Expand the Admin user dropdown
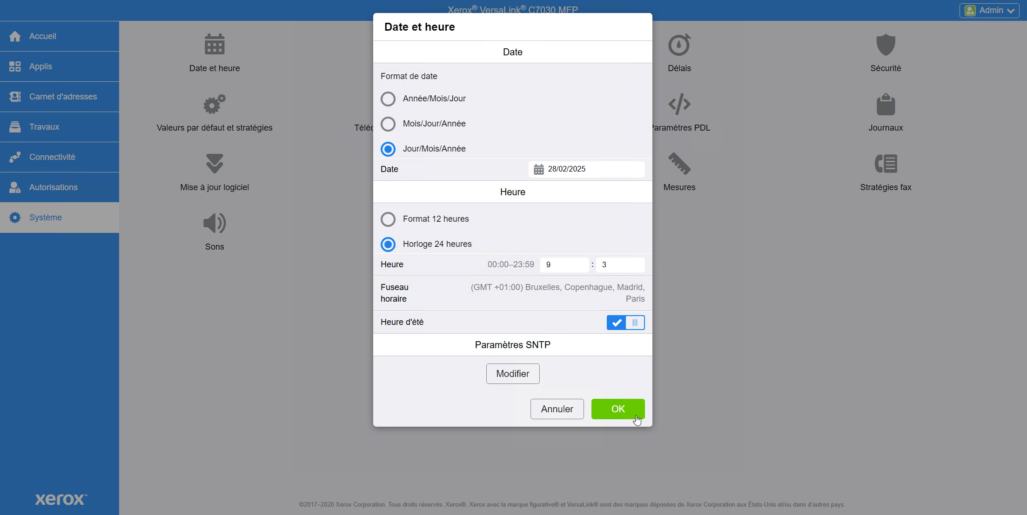Image resolution: width=1027 pixels, height=515 pixels. 989,10
